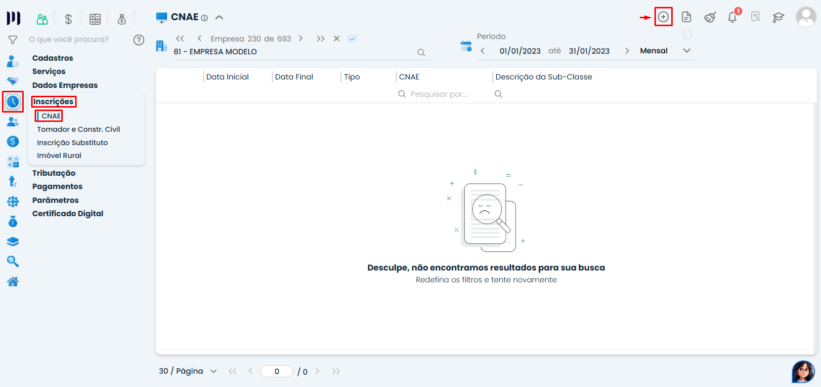Go to previous period using left arrow
Viewport: 821px width, 387px height.
pos(482,51)
